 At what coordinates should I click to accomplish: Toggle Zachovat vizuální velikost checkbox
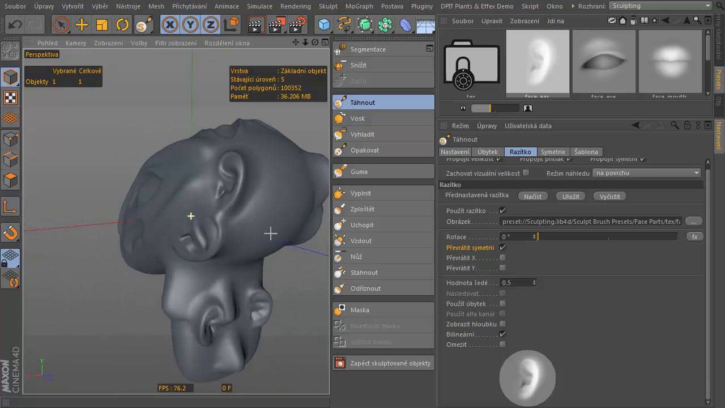526,173
